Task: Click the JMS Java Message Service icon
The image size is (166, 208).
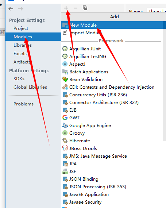Action: click(65, 156)
